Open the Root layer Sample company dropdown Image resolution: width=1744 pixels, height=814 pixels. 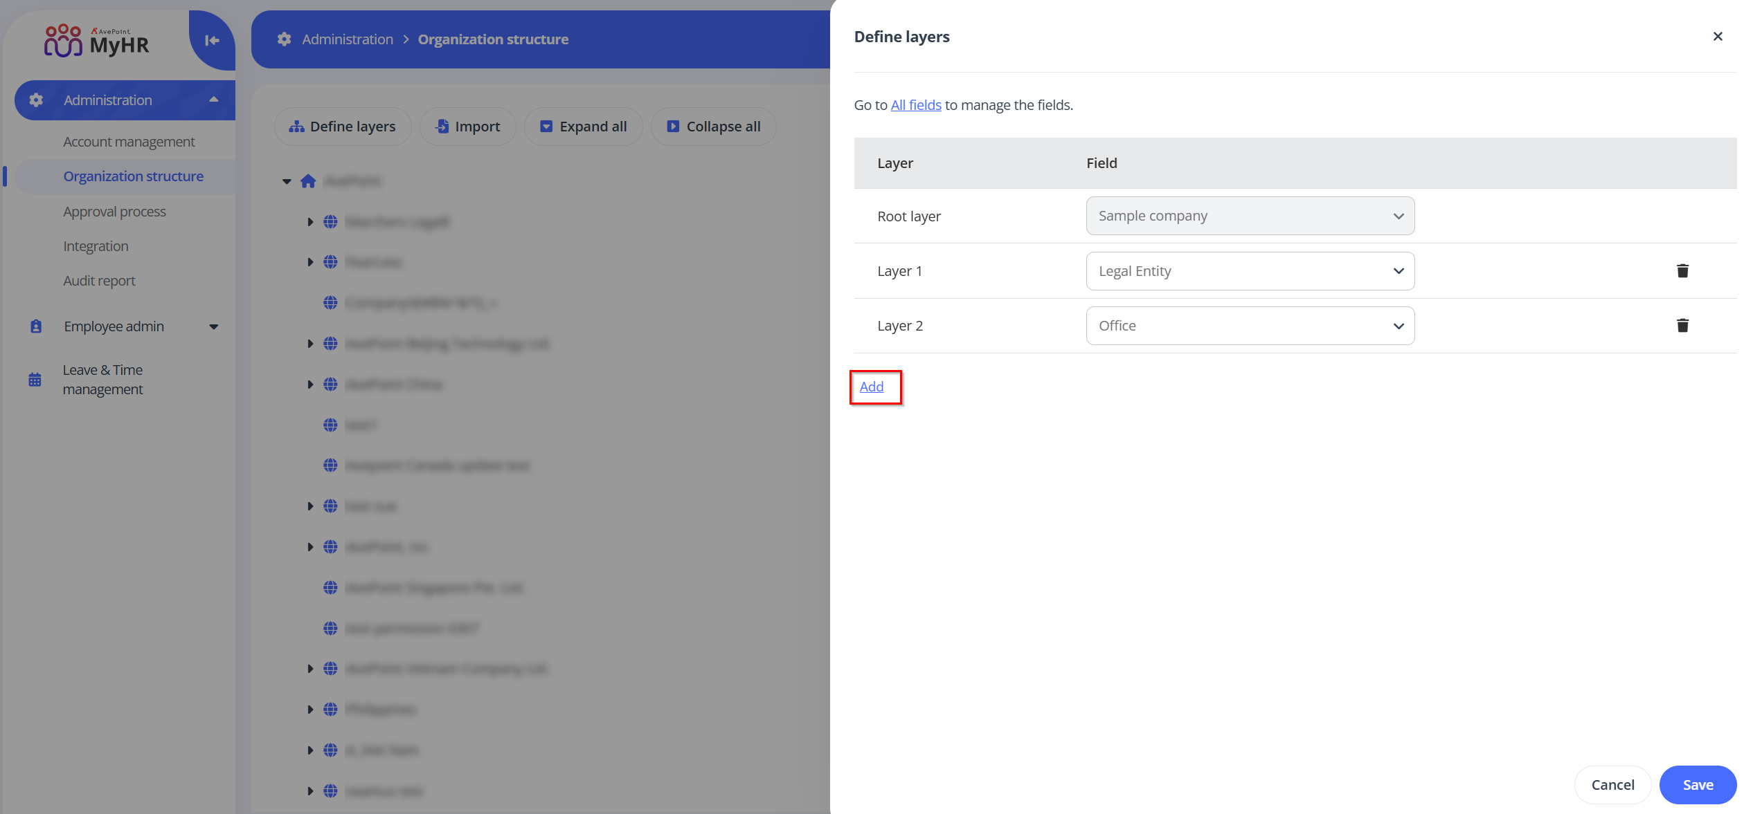tap(1250, 216)
